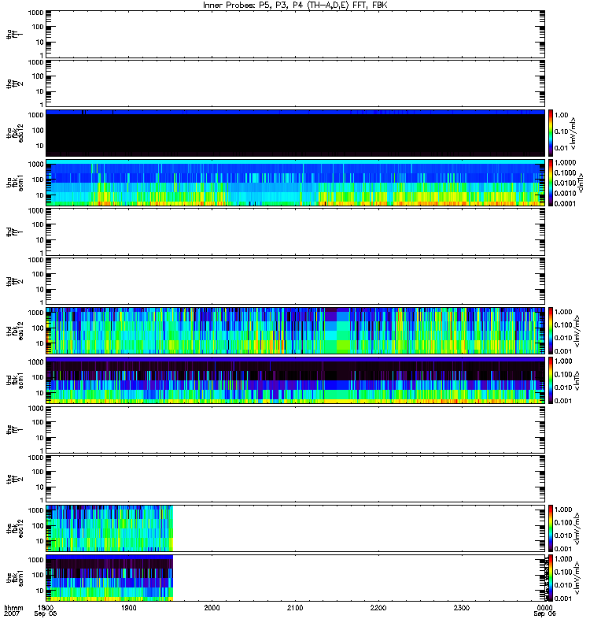Click the the fbk edc12 color bar

pos(551,528)
